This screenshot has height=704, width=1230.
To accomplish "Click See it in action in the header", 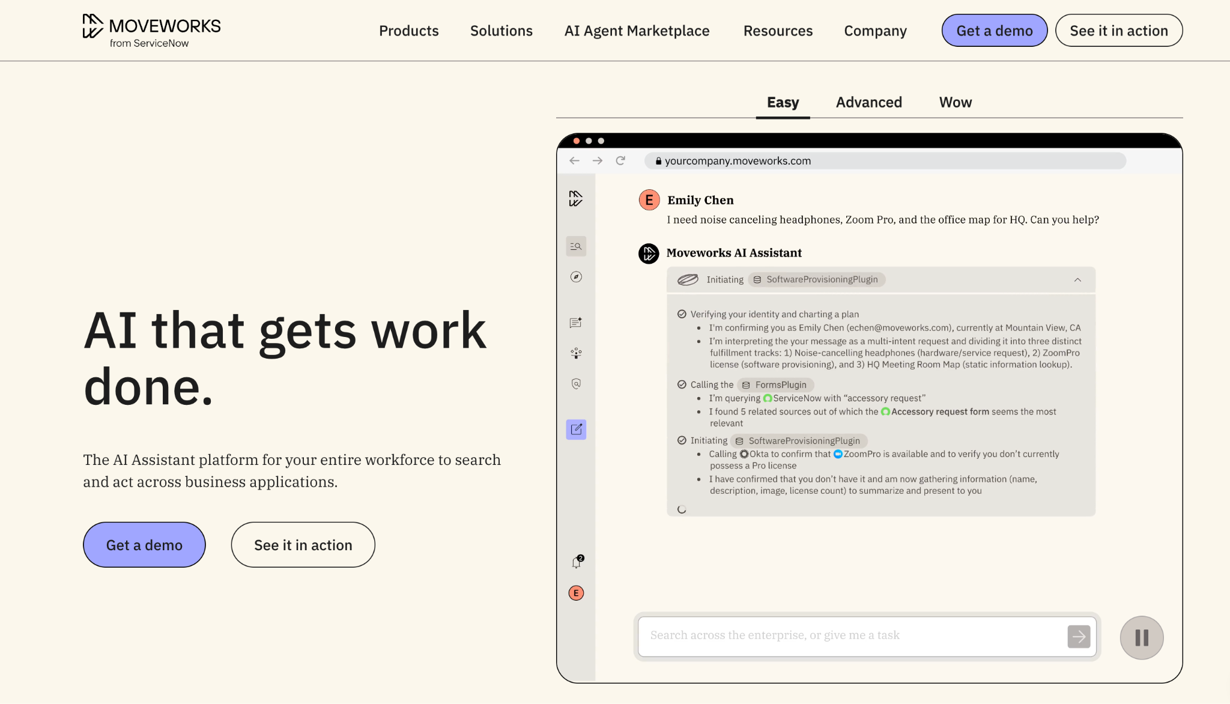I will pyautogui.click(x=1119, y=31).
